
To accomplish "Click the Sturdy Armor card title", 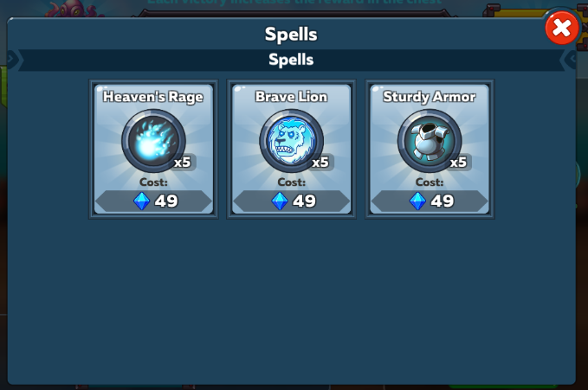I will pos(430,97).
